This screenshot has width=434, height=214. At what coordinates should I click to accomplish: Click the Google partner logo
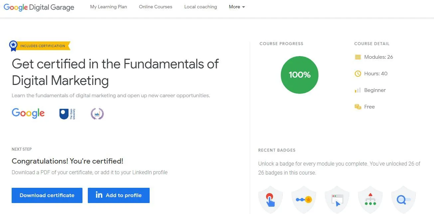(x=28, y=113)
